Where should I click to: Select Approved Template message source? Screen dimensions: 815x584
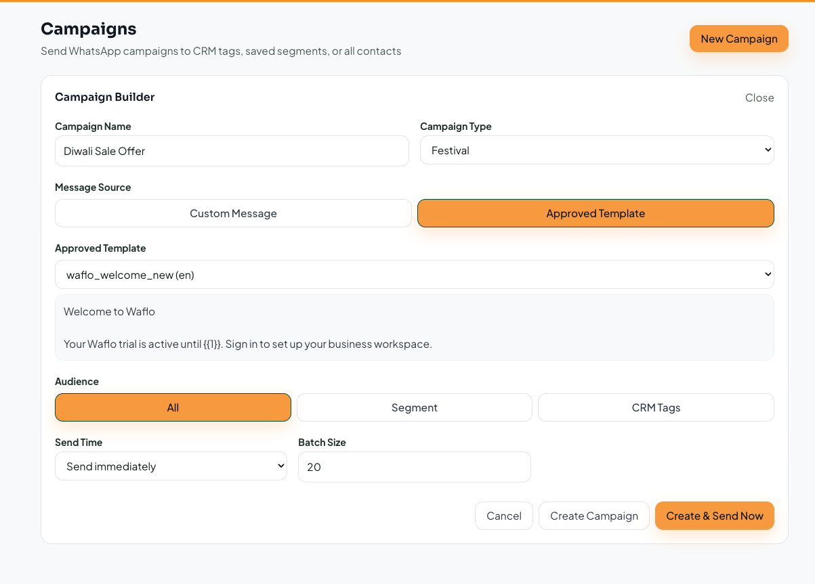tap(595, 213)
